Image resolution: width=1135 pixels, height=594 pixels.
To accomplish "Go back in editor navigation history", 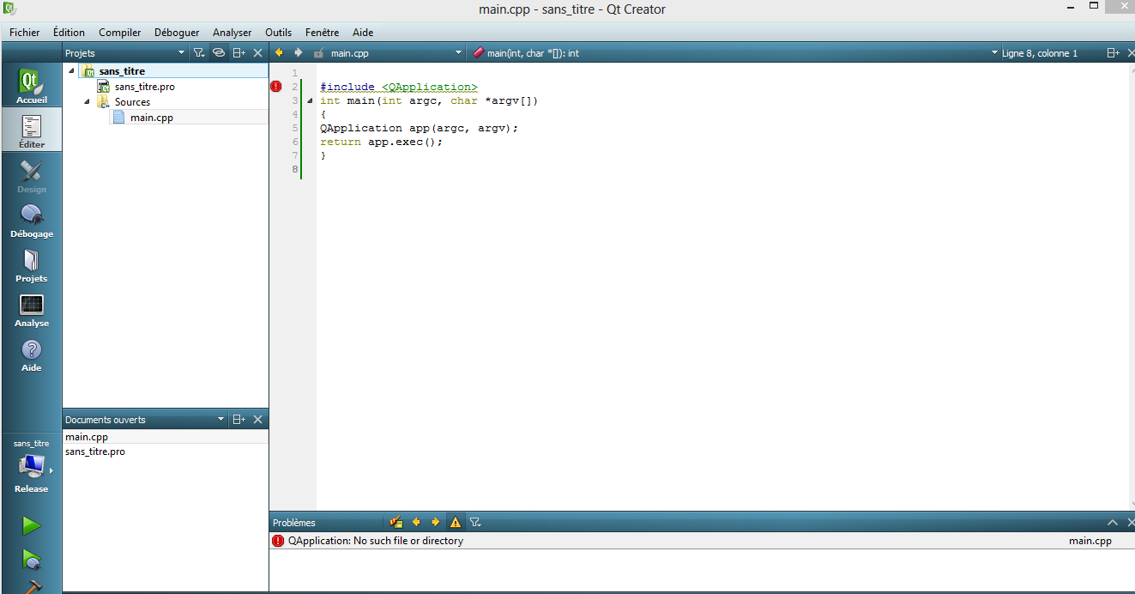I will 279,53.
